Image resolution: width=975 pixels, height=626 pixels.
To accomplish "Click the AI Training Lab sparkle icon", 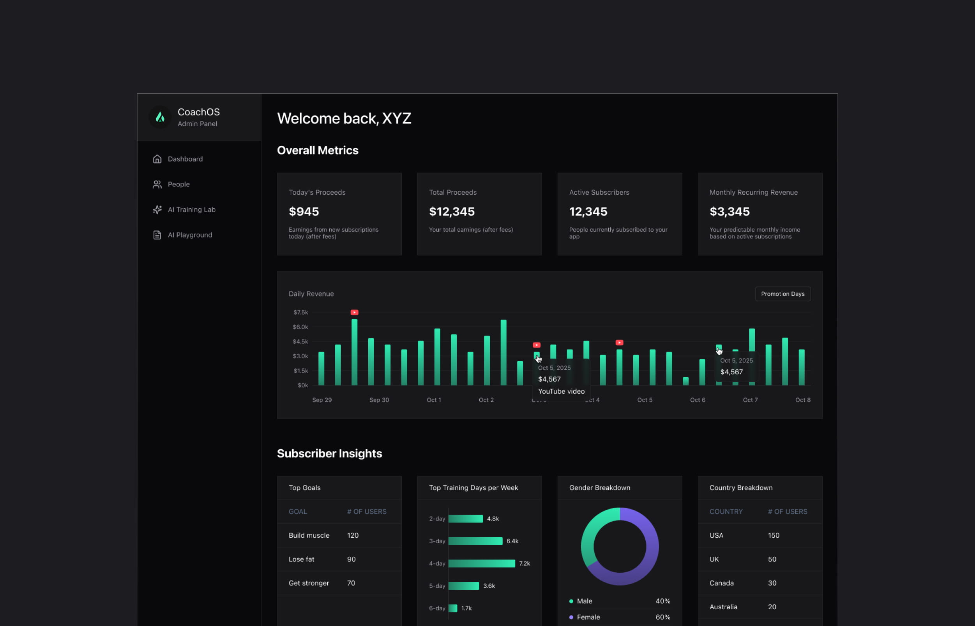I will [157, 210].
